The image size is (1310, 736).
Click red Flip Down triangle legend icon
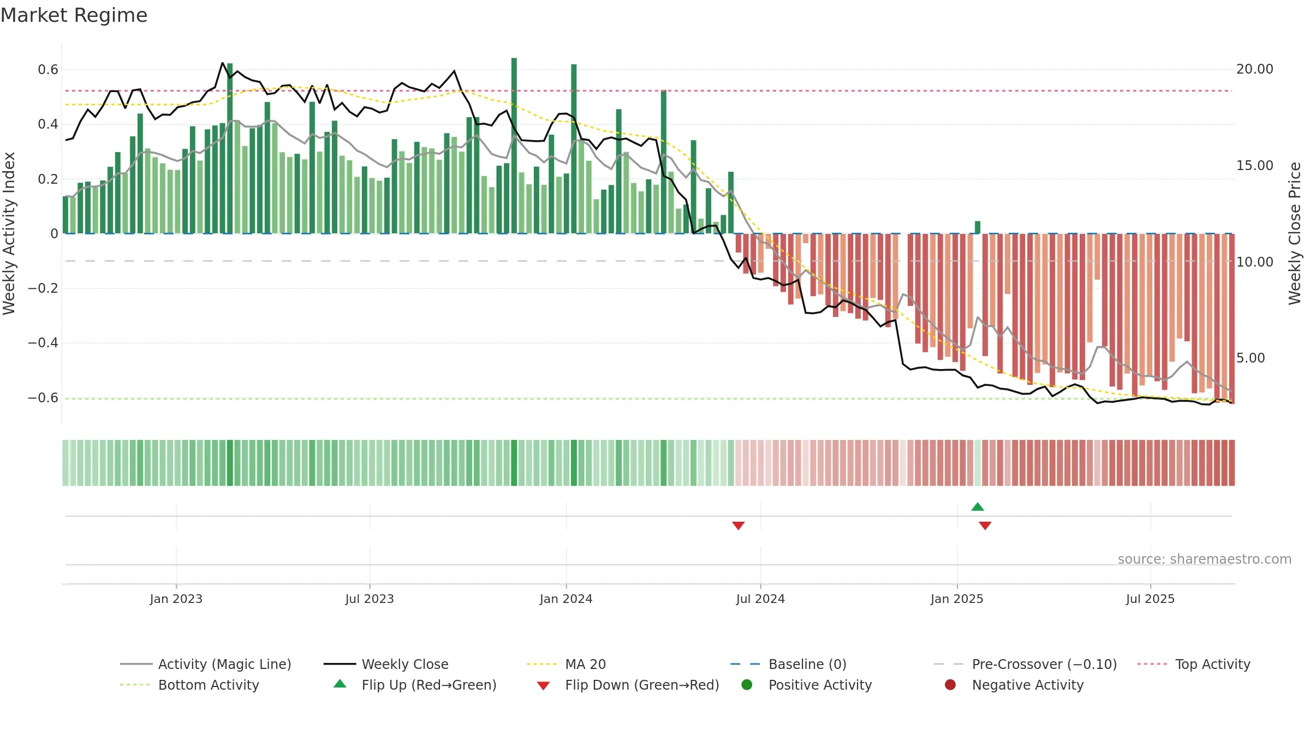pyautogui.click(x=543, y=686)
